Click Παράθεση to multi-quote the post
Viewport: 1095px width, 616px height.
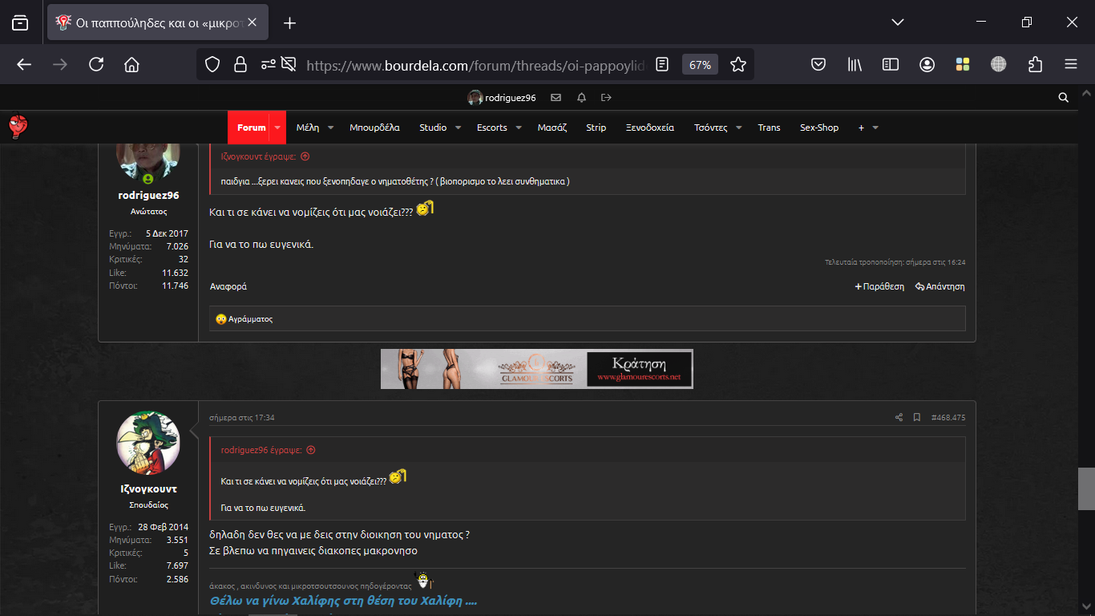879,286
